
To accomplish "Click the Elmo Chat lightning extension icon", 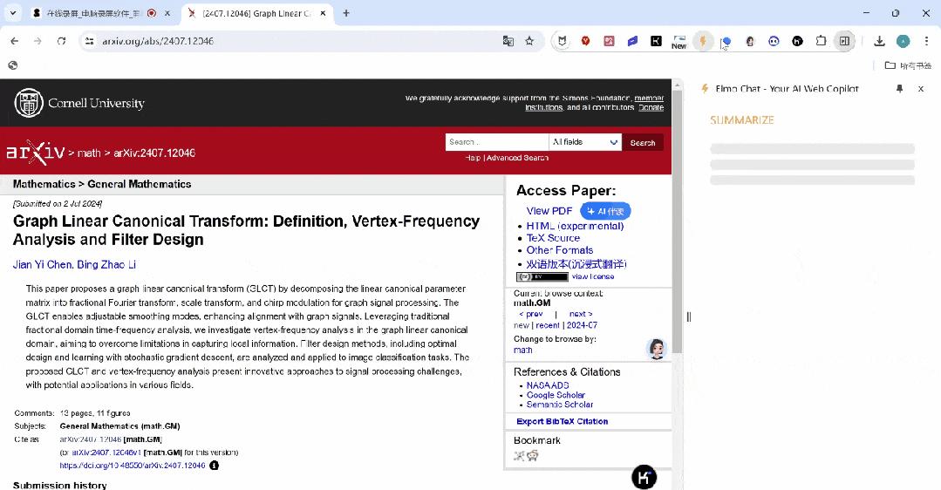I will click(703, 41).
